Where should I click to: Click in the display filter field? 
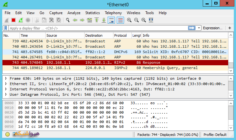tap(94, 28)
